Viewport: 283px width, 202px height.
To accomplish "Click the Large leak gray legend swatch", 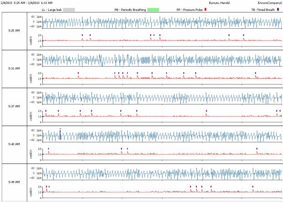I will pos(69,10).
